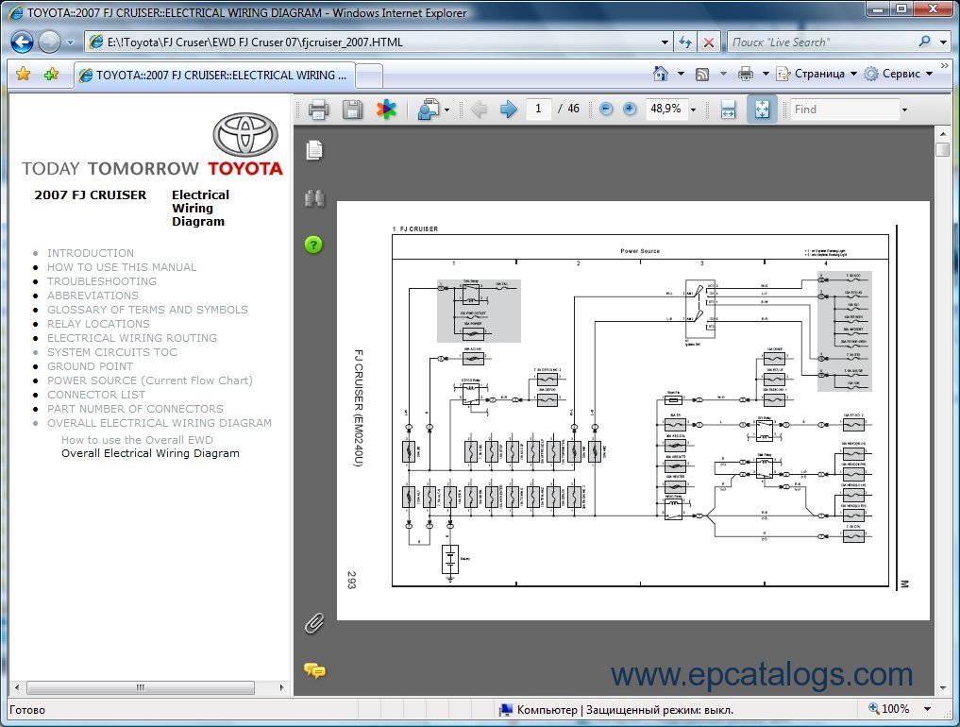
Task: Click the PDF email and search tools icon
Action: [433, 109]
